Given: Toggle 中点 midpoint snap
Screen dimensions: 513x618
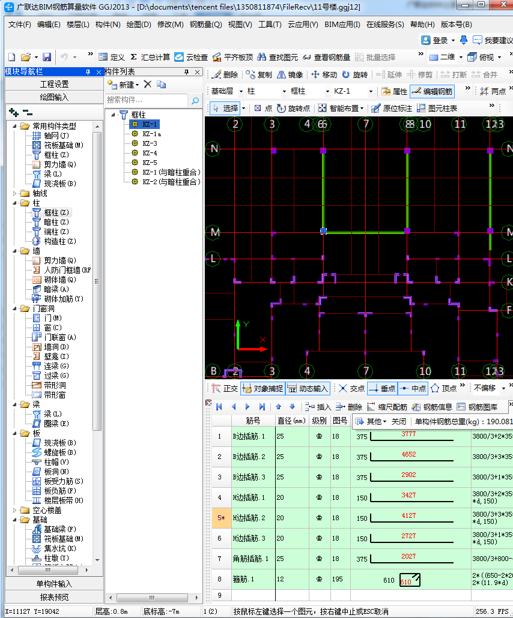Looking at the screenshot, I should [x=413, y=389].
